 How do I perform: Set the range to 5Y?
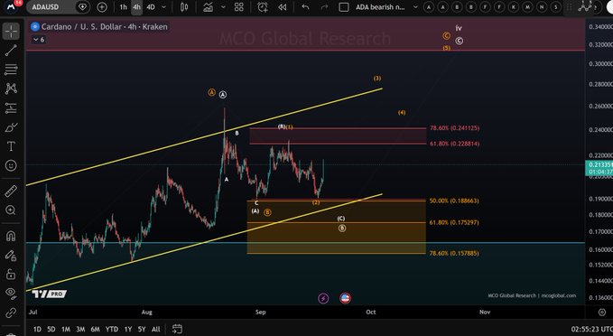click(142, 329)
